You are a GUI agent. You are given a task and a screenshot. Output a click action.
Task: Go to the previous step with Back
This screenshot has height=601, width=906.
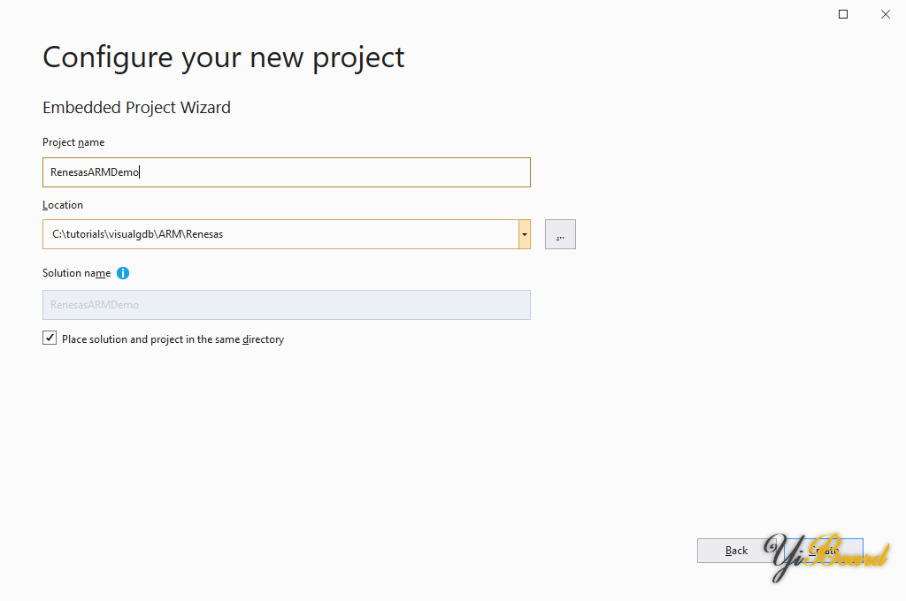(x=736, y=551)
